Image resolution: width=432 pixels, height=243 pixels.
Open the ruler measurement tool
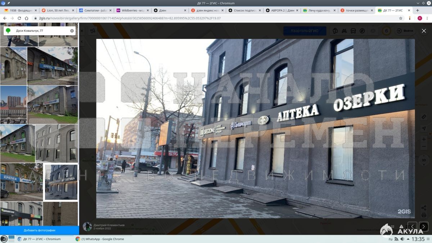[x=424, y=117]
